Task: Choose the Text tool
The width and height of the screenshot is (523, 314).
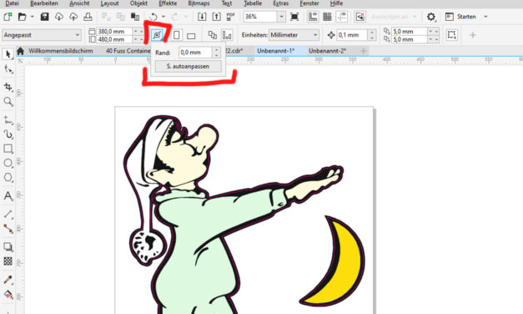Action: (8, 195)
